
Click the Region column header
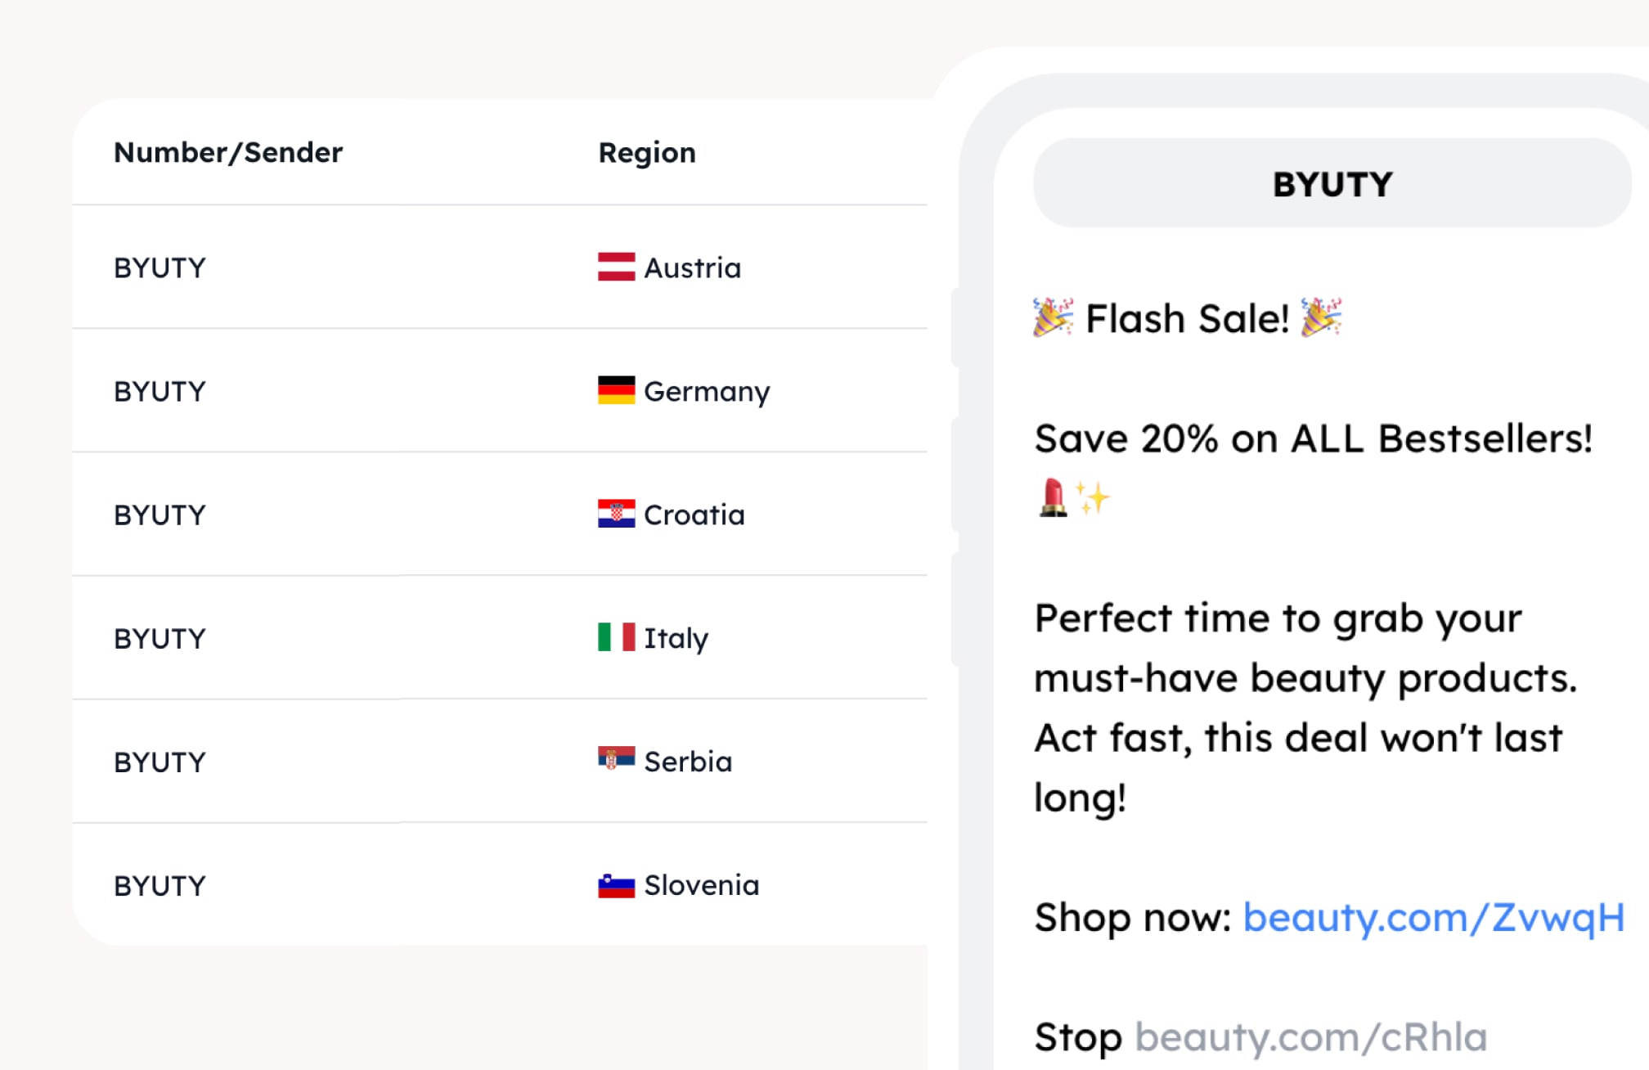(647, 153)
